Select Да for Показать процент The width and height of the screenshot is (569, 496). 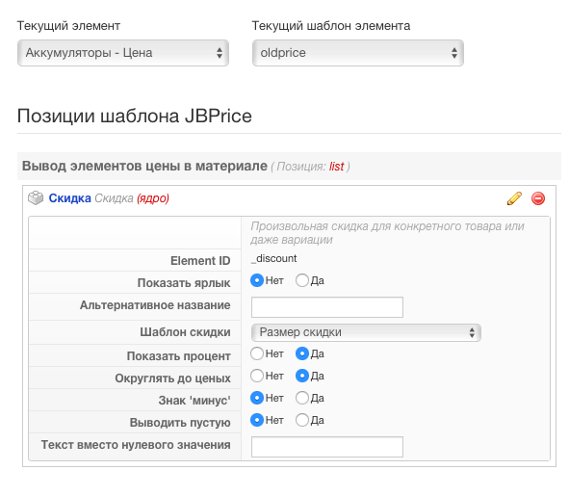[302, 353]
